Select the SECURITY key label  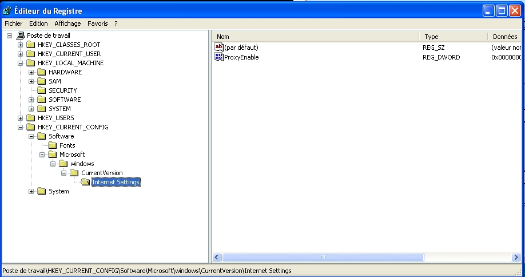click(x=62, y=90)
